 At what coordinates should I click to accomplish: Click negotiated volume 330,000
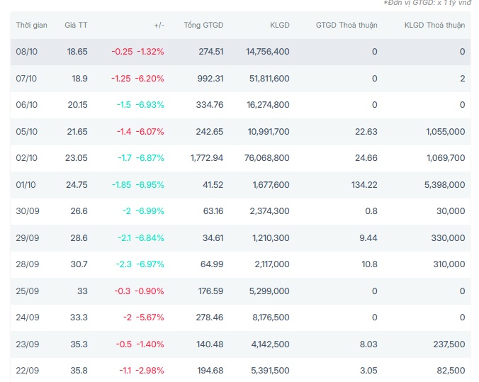[x=448, y=238]
